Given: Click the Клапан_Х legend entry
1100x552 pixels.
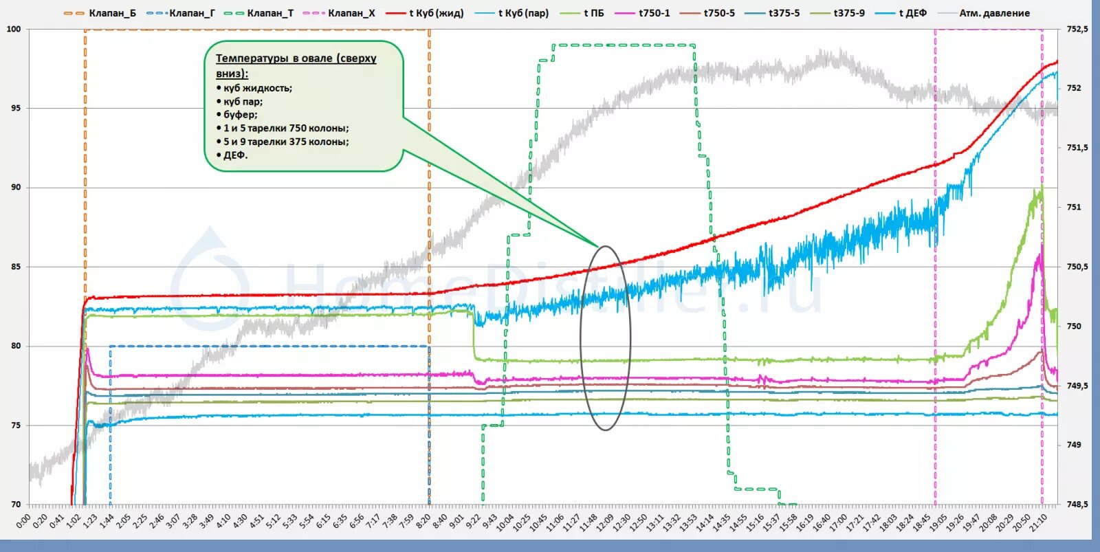Looking at the screenshot, I should [x=340, y=13].
